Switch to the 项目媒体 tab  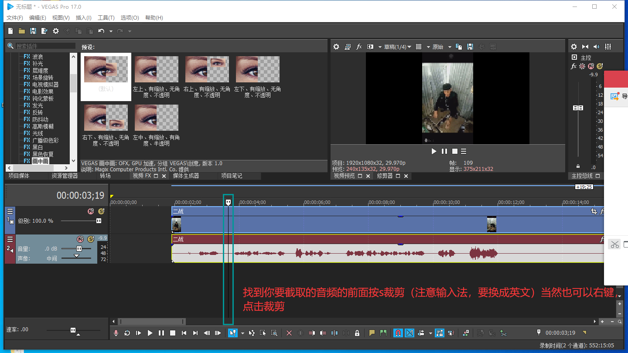tap(19, 176)
